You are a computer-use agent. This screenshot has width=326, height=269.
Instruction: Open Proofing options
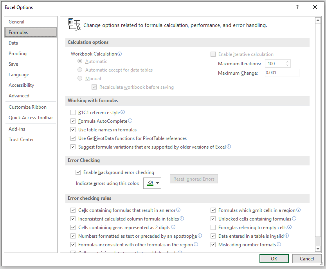(31, 54)
